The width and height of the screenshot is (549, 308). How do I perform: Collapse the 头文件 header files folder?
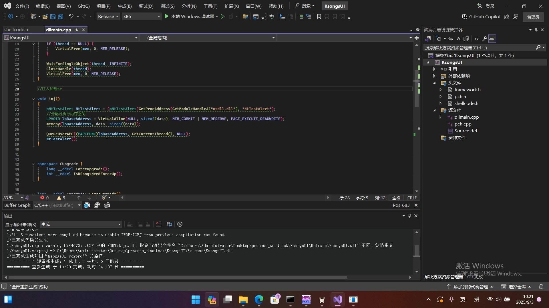click(434, 83)
